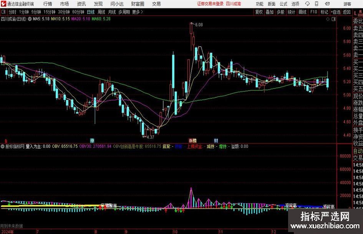Image resolution: width=363 pixels, height=234 pixels.
Task: Click the 叠加 overlay button
Action: pyautogui.click(x=270, y=12)
